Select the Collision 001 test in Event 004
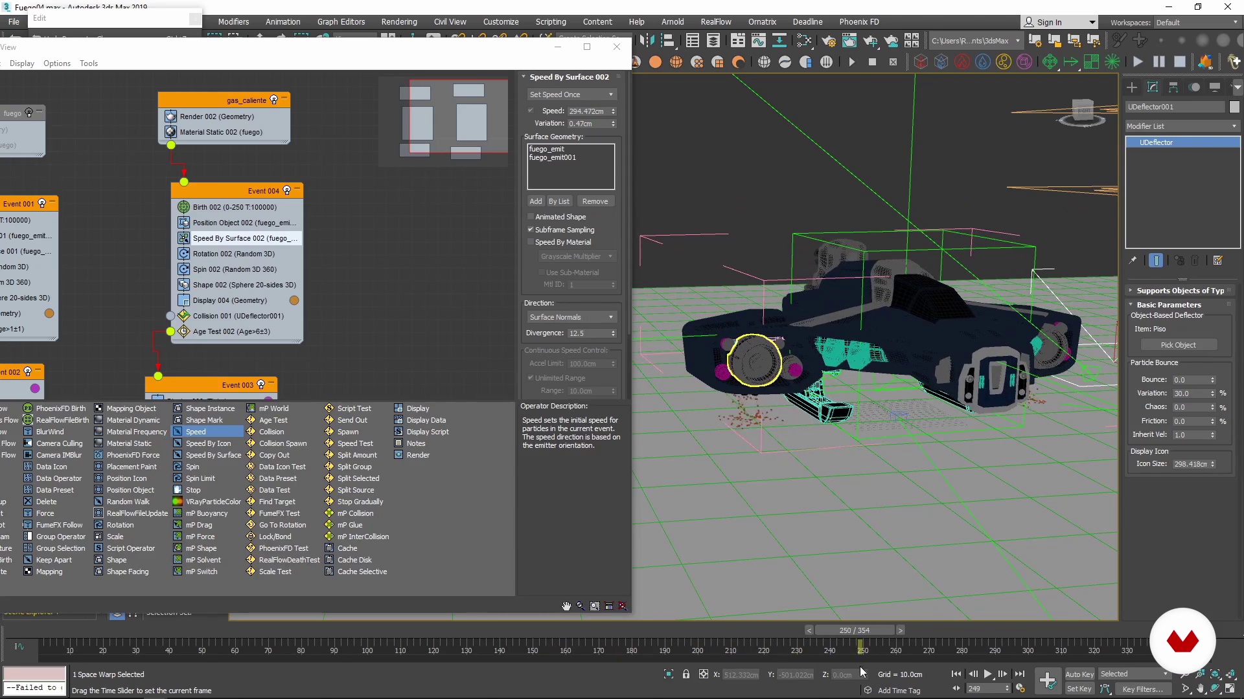This screenshot has width=1244, height=699. tap(237, 316)
